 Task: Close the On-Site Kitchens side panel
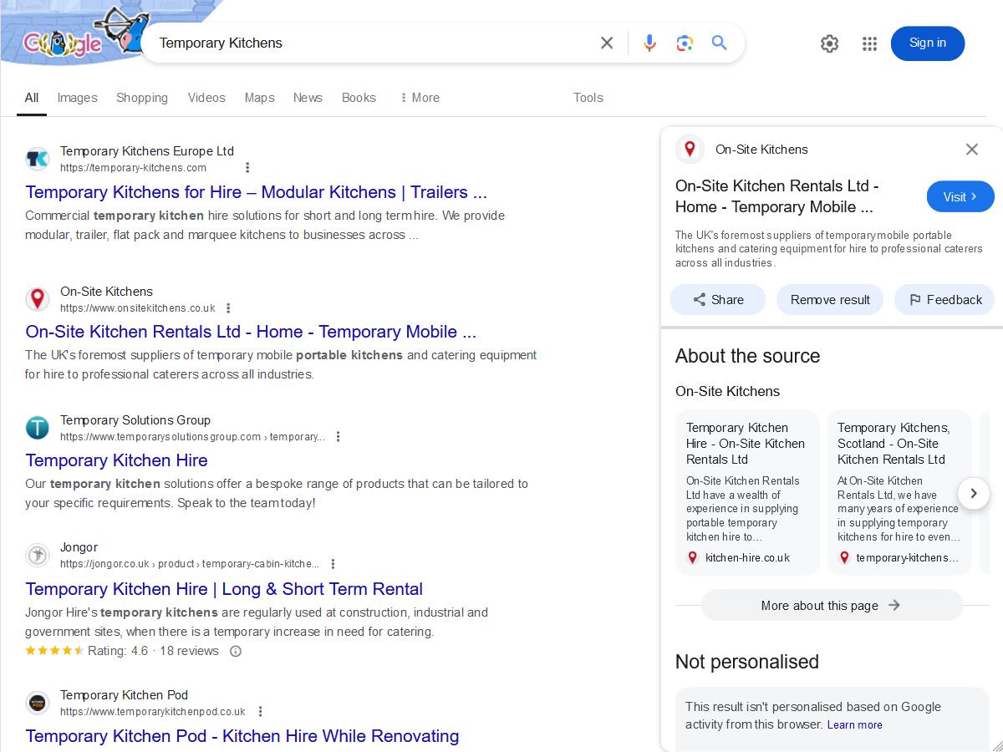[x=971, y=150]
